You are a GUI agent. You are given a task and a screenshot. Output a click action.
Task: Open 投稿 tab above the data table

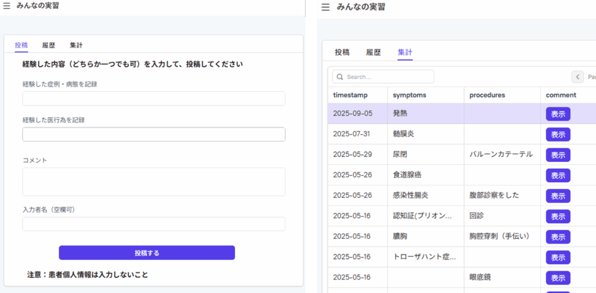click(x=342, y=52)
